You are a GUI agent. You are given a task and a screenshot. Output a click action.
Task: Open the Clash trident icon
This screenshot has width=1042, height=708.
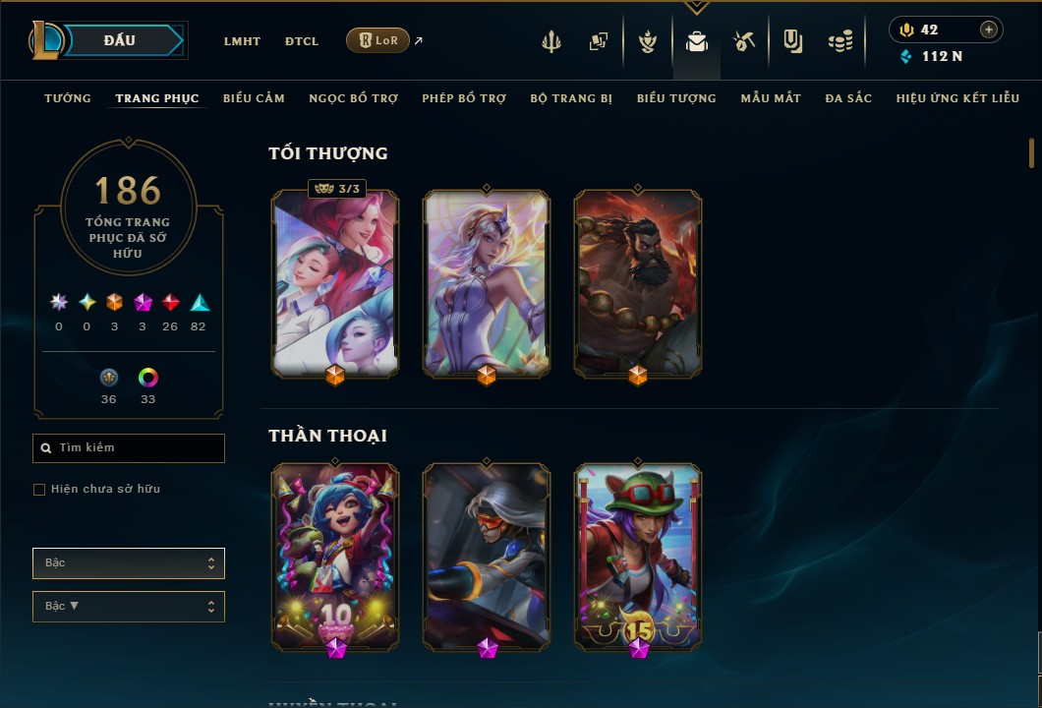coord(550,41)
